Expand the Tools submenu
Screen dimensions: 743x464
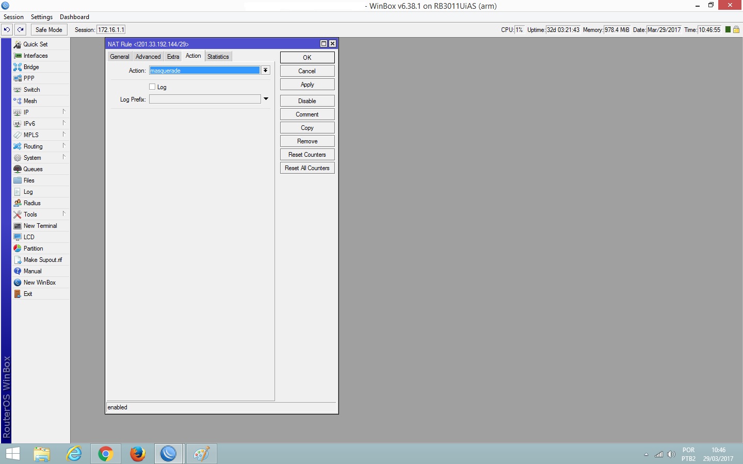coord(64,214)
